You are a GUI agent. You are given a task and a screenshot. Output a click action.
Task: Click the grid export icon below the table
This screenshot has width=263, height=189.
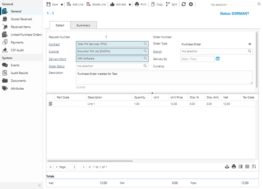(226, 167)
